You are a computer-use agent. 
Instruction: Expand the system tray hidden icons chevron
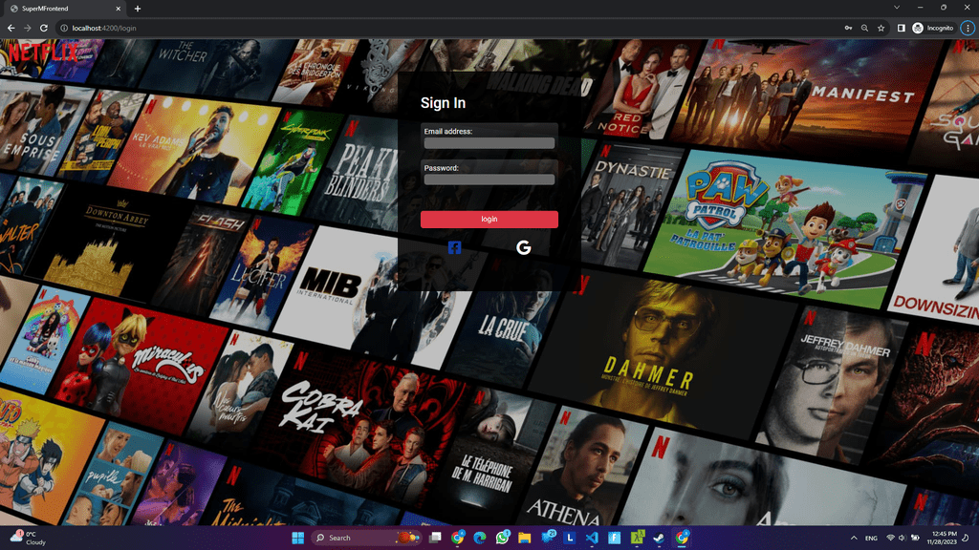(854, 538)
